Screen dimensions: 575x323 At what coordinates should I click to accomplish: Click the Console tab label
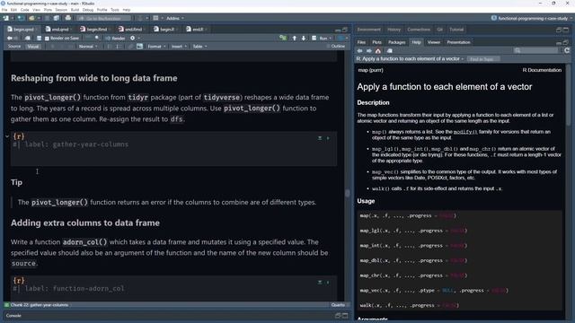13,315
